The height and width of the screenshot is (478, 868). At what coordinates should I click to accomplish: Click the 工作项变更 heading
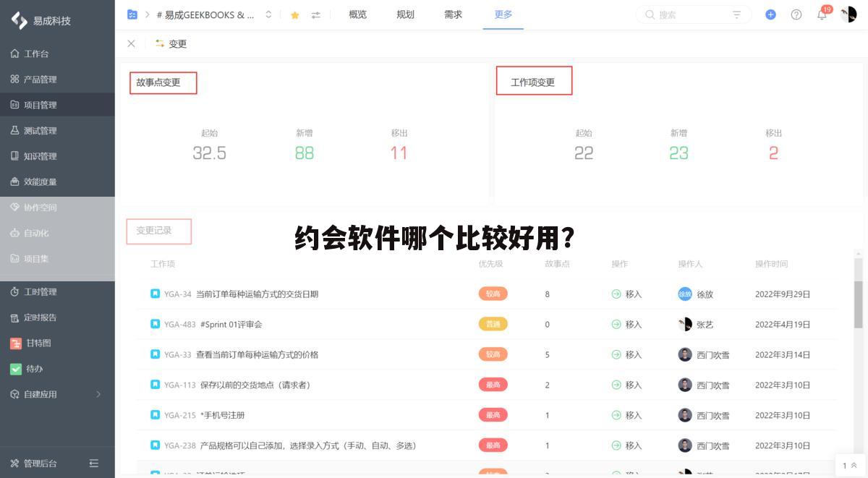[x=533, y=82]
